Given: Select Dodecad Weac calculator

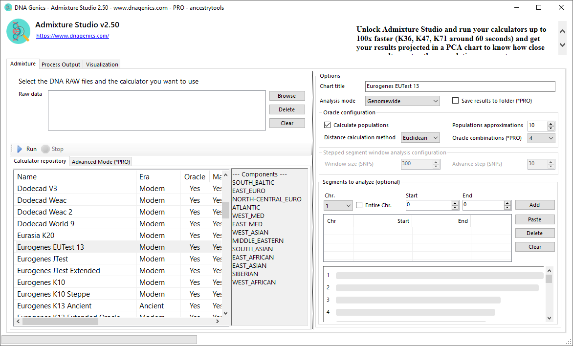Looking at the screenshot, I should 118,200.
